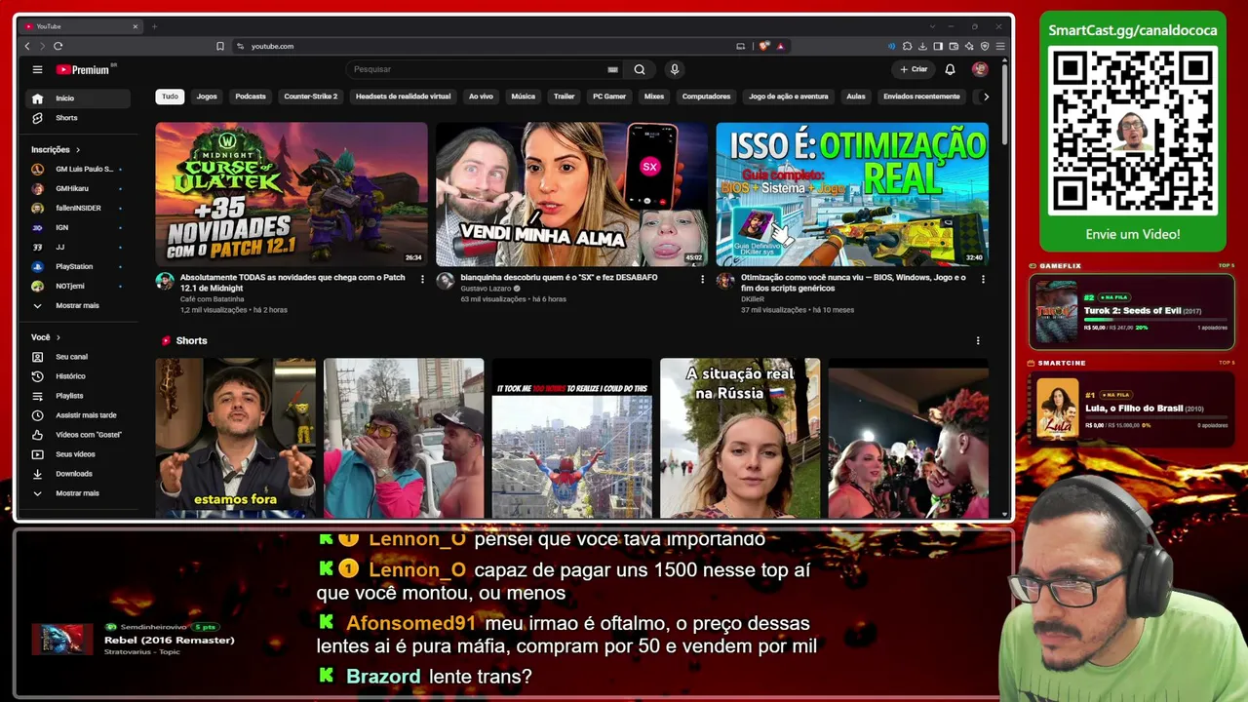Reload the page in browser toolbar

[58, 46]
